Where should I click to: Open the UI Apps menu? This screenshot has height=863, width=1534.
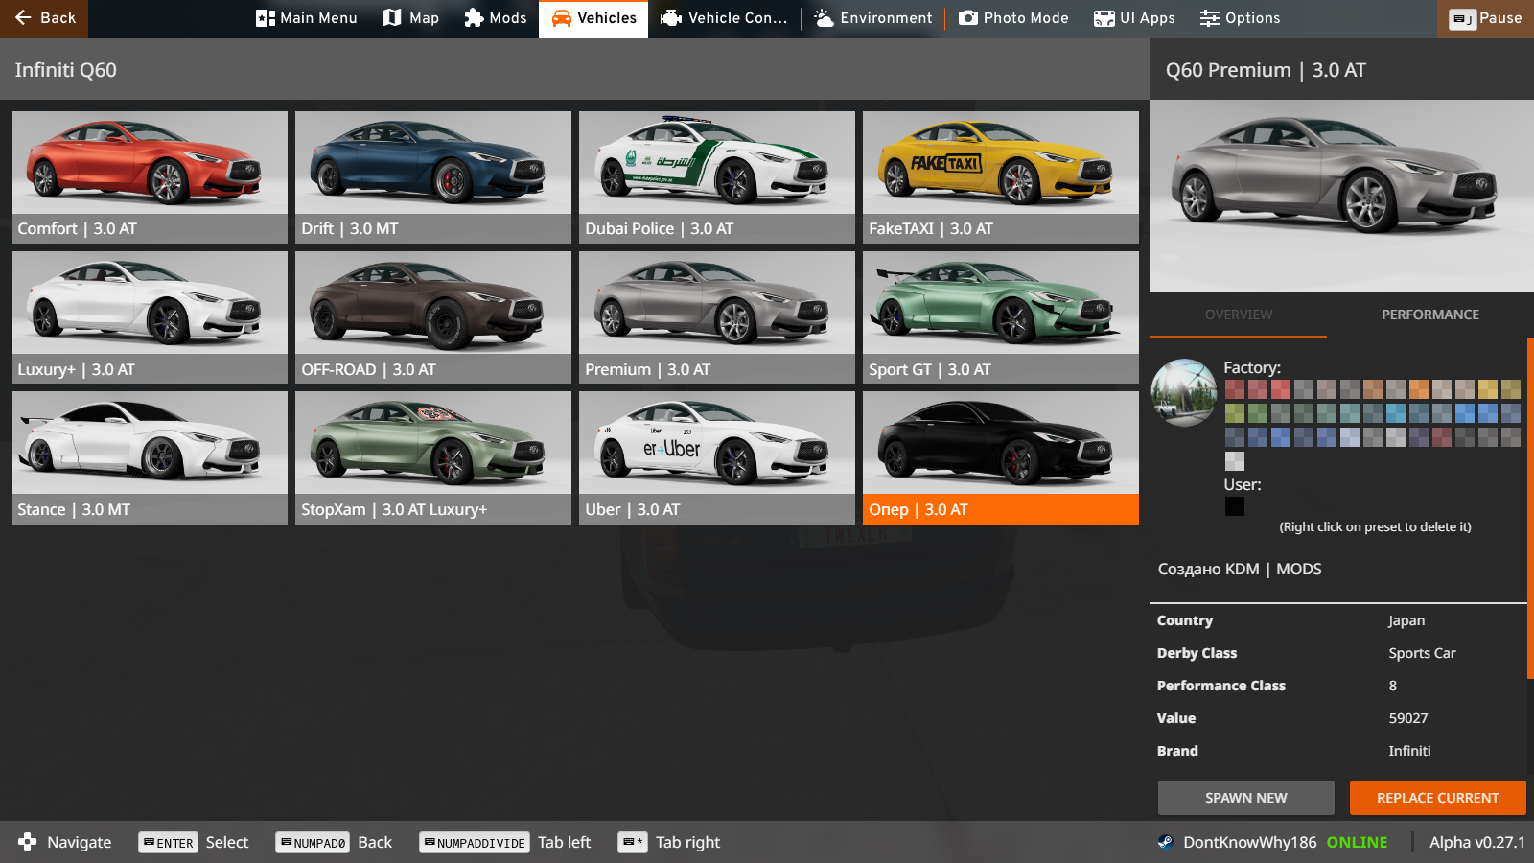[1134, 18]
